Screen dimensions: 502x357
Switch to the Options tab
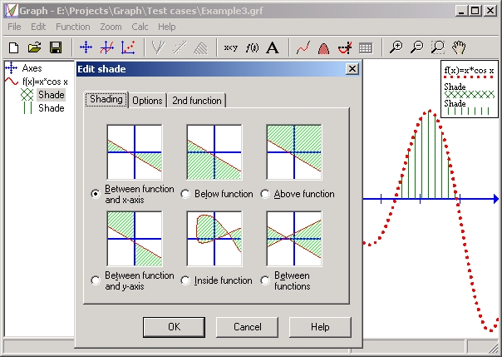147,101
